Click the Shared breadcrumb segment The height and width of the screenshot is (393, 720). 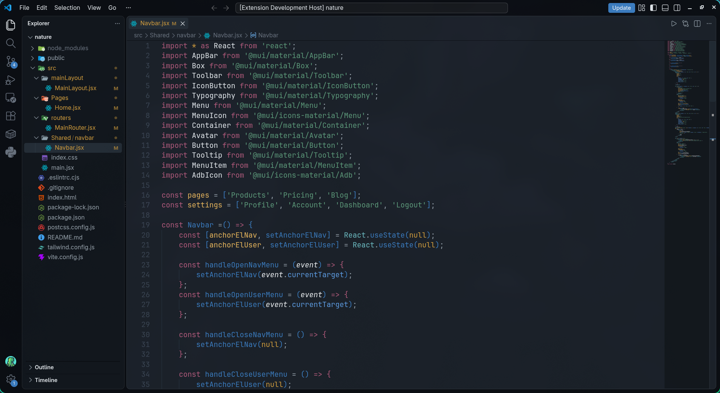click(160, 35)
